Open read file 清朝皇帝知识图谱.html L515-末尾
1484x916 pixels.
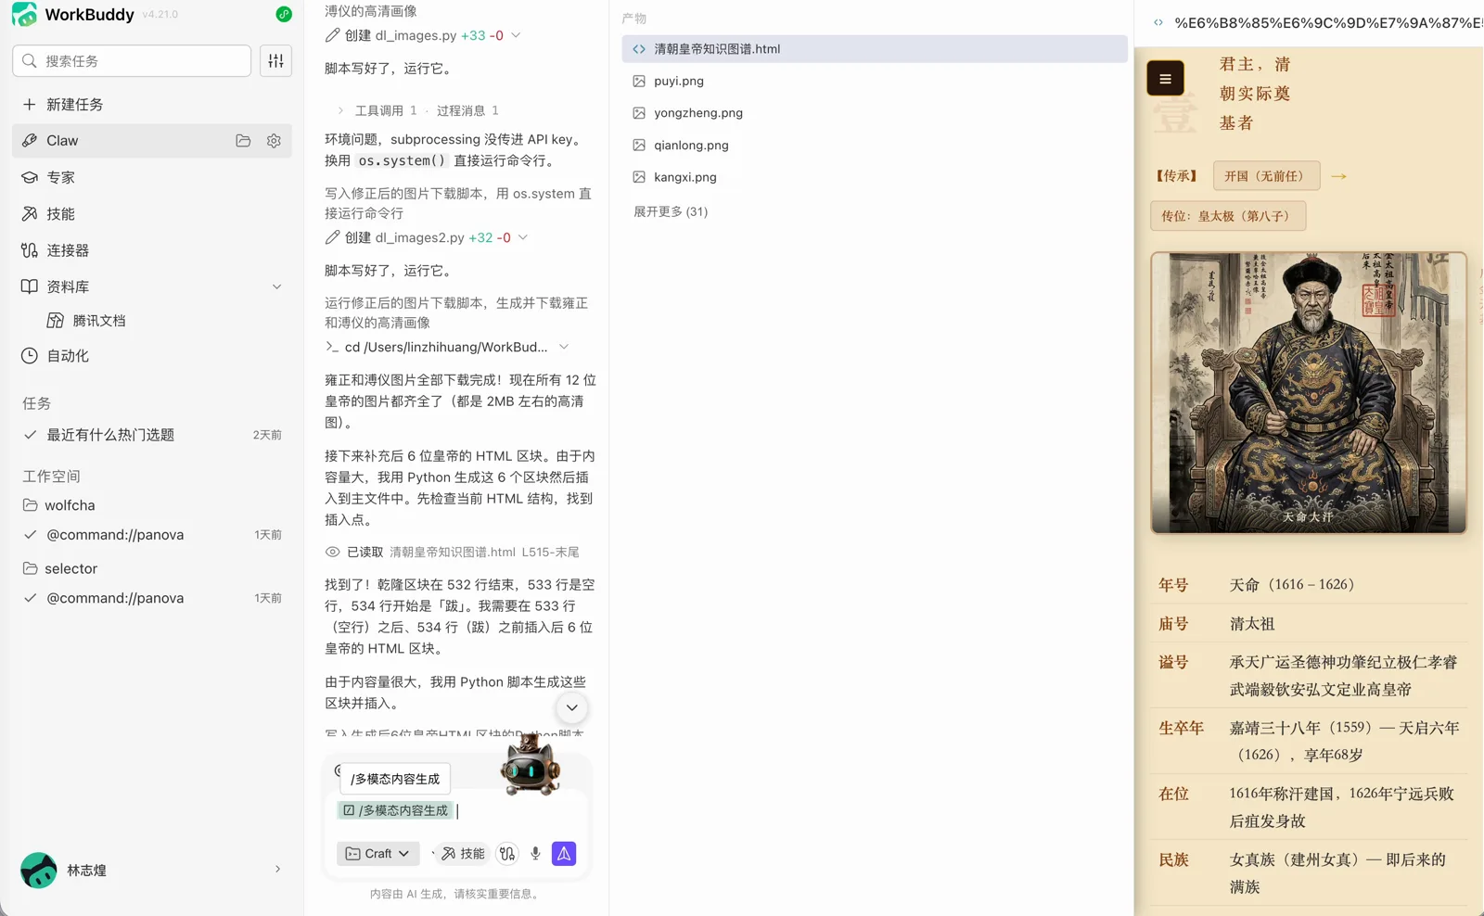tap(484, 552)
